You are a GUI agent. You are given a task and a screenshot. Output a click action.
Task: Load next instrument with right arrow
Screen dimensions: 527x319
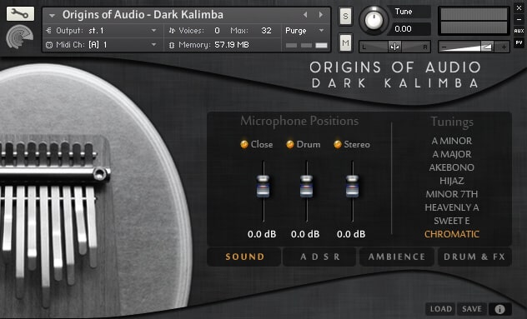[x=321, y=14]
